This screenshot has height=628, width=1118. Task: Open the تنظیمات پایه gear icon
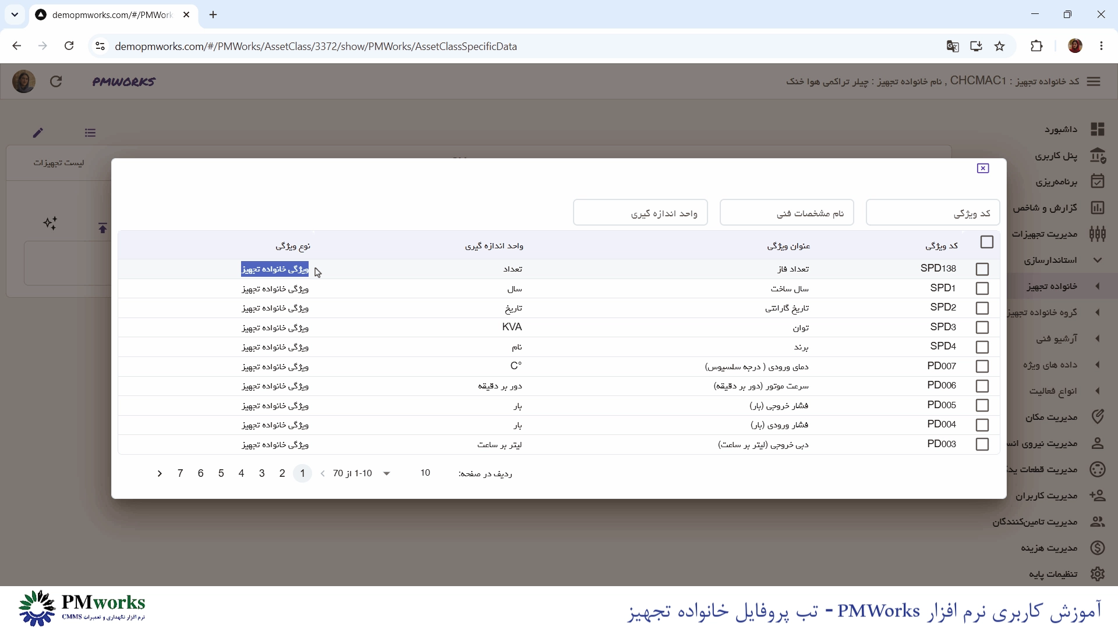(1098, 574)
